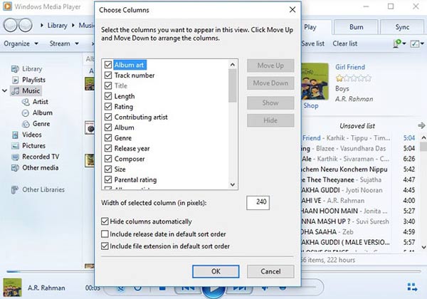Confirm the dialog with OK
The height and width of the screenshot is (299, 427).
[216, 271]
